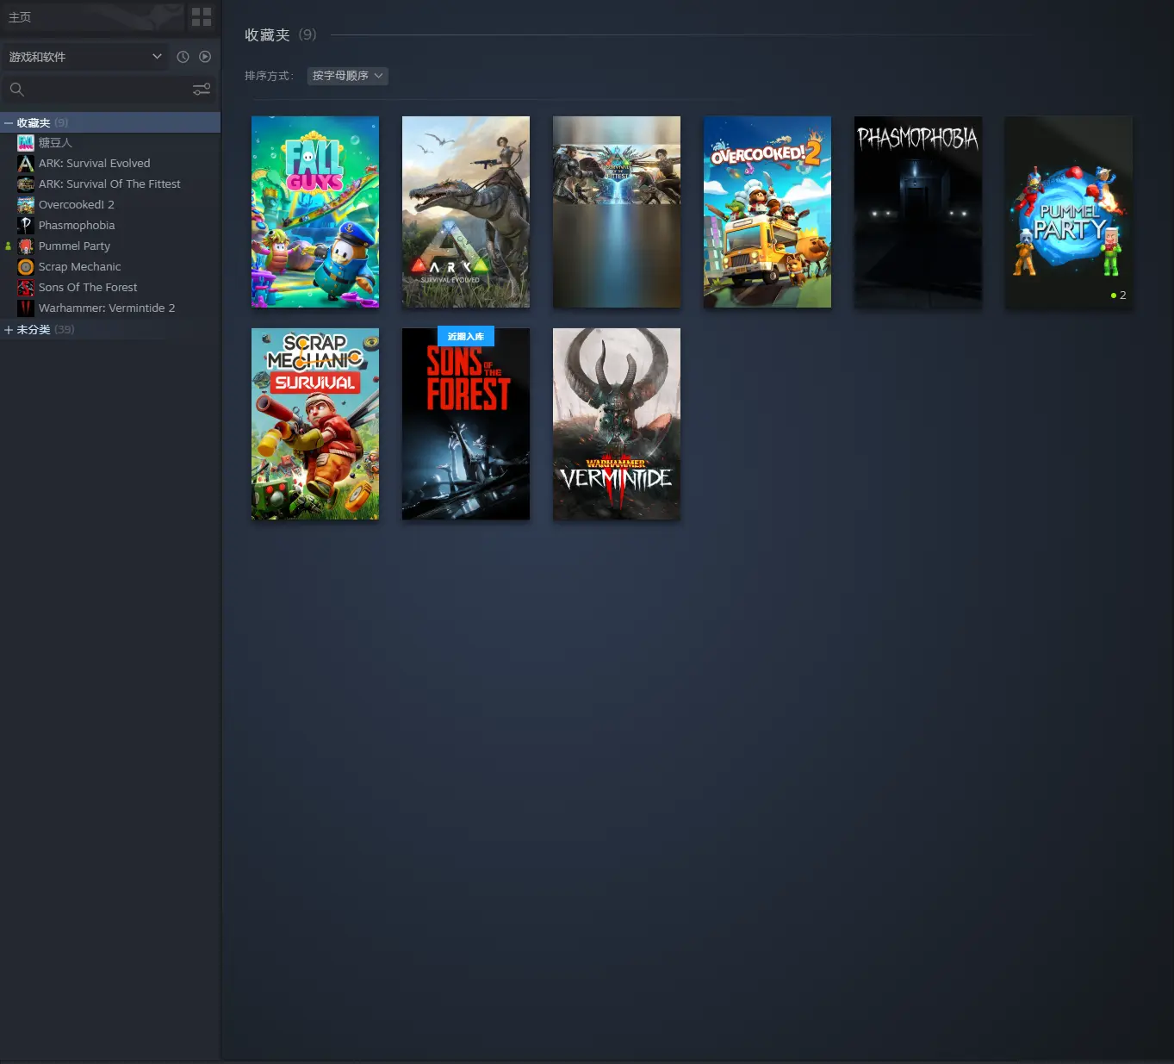
Task: Select Phasmophobia in the list
Action: (110, 225)
